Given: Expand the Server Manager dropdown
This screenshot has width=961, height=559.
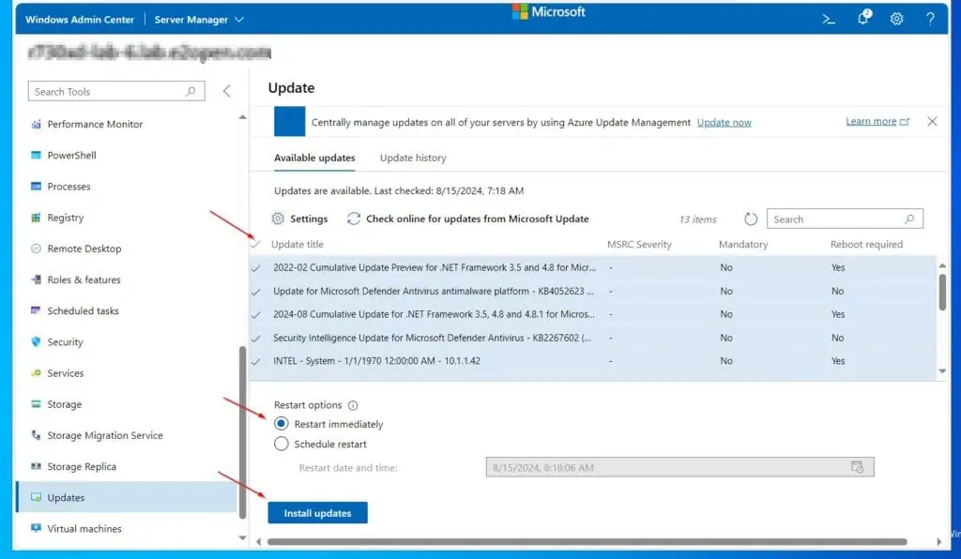Looking at the screenshot, I should 199,20.
